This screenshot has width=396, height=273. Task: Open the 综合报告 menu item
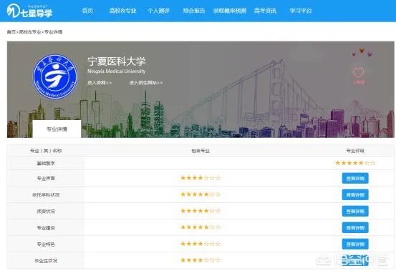click(x=194, y=11)
